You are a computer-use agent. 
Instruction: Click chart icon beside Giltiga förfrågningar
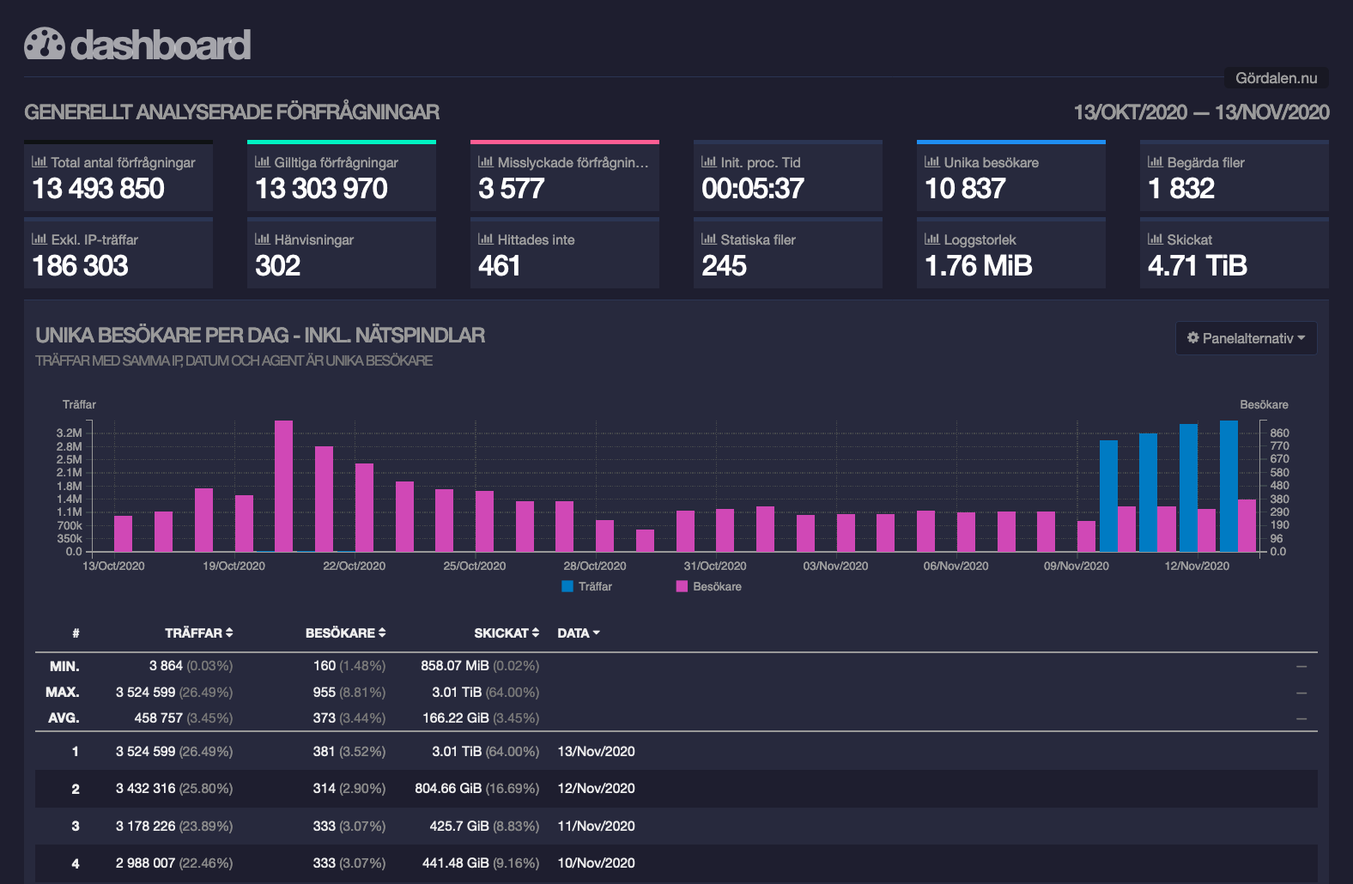(263, 161)
